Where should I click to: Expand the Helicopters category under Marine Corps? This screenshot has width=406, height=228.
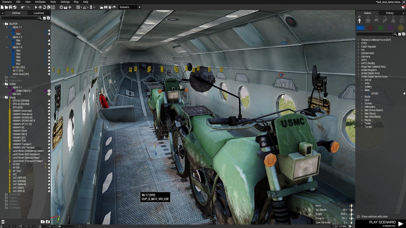point(362,107)
